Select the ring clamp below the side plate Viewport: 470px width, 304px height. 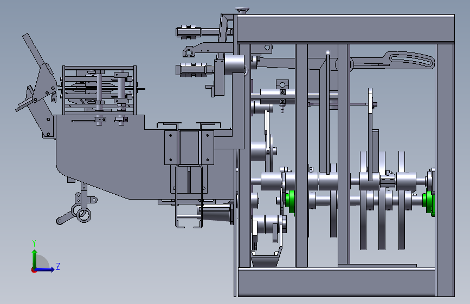coord(83,215)
